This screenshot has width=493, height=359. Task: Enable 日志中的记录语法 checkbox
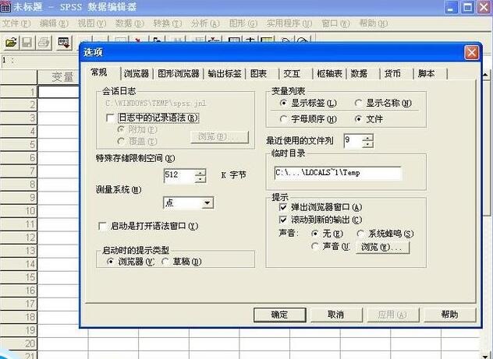click(x=110, y=118)
